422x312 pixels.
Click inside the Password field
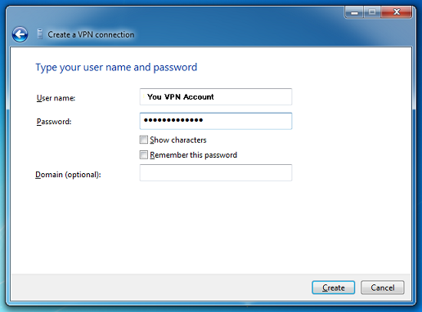(x=216, y=121)
